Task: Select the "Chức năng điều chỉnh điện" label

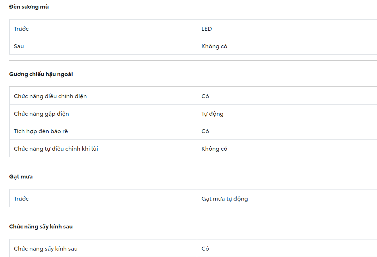Action: pyautogui.click(x=50, y=96)
